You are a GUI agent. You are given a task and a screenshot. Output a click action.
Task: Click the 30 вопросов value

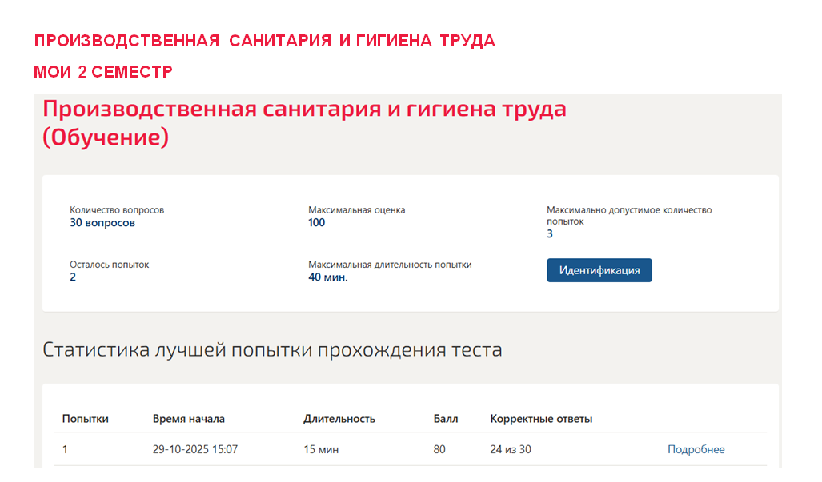coord(102,222)
